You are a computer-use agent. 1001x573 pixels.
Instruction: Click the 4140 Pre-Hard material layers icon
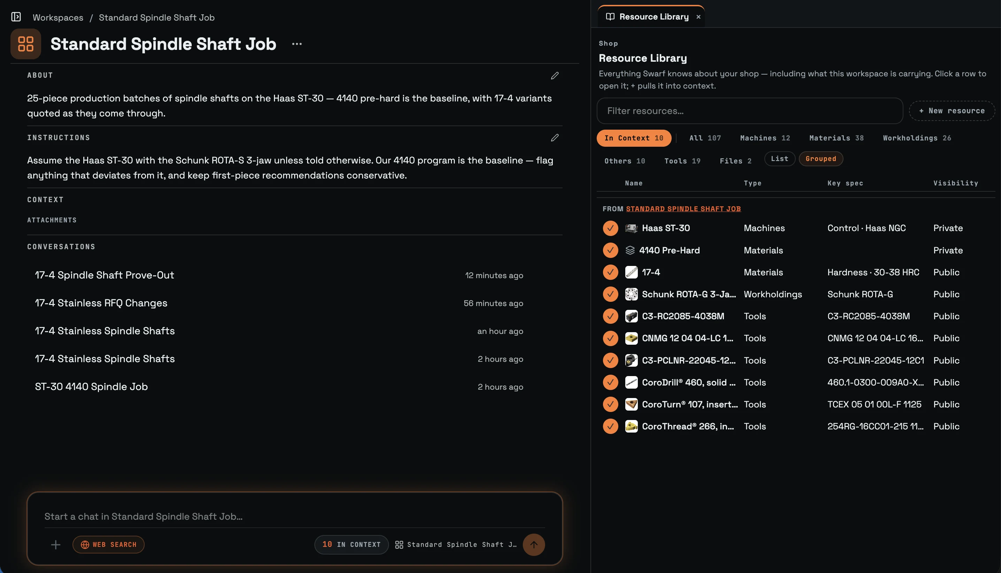tap(630, 250)
